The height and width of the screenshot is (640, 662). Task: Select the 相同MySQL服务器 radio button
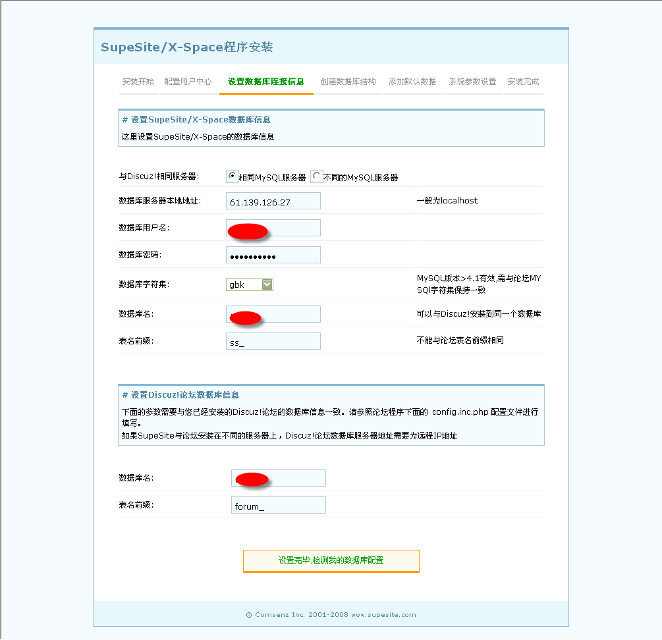pyautogui.click(x=233, y=176)
